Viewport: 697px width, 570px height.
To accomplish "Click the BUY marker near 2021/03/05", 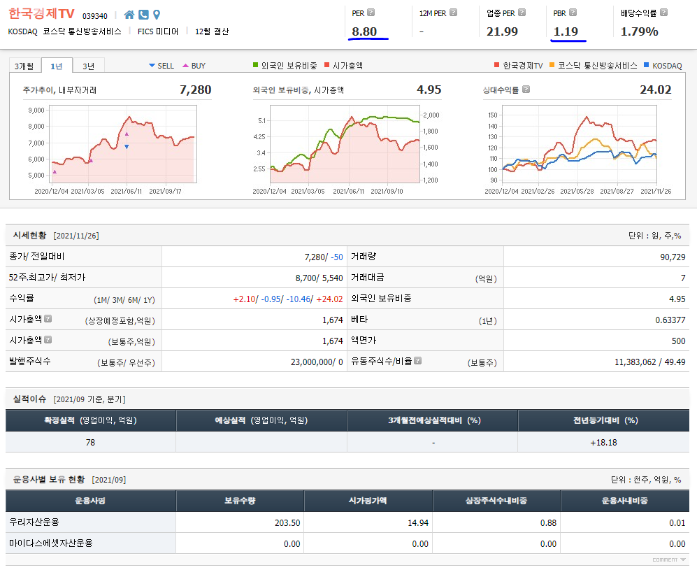I will (91, 160).
